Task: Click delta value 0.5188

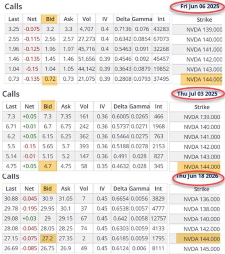Action: click(x=120, y=146)
